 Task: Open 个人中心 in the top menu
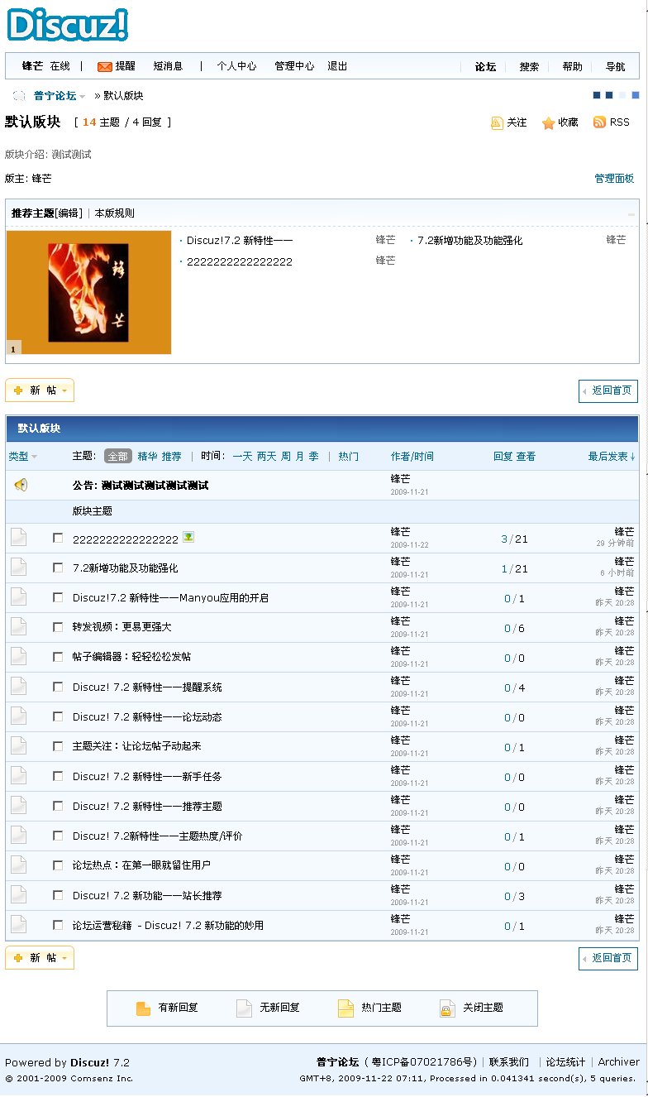pyautogui.click(x=236, y=66)
